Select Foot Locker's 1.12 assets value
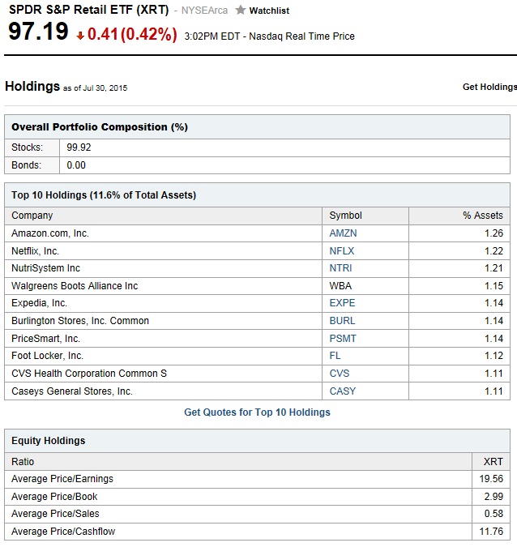This screenshot has height=547, width=517. (493, 356)
